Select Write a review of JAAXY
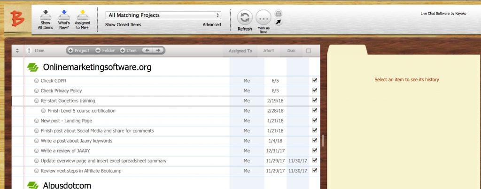The image size is (481, 189). click(65, 151)
